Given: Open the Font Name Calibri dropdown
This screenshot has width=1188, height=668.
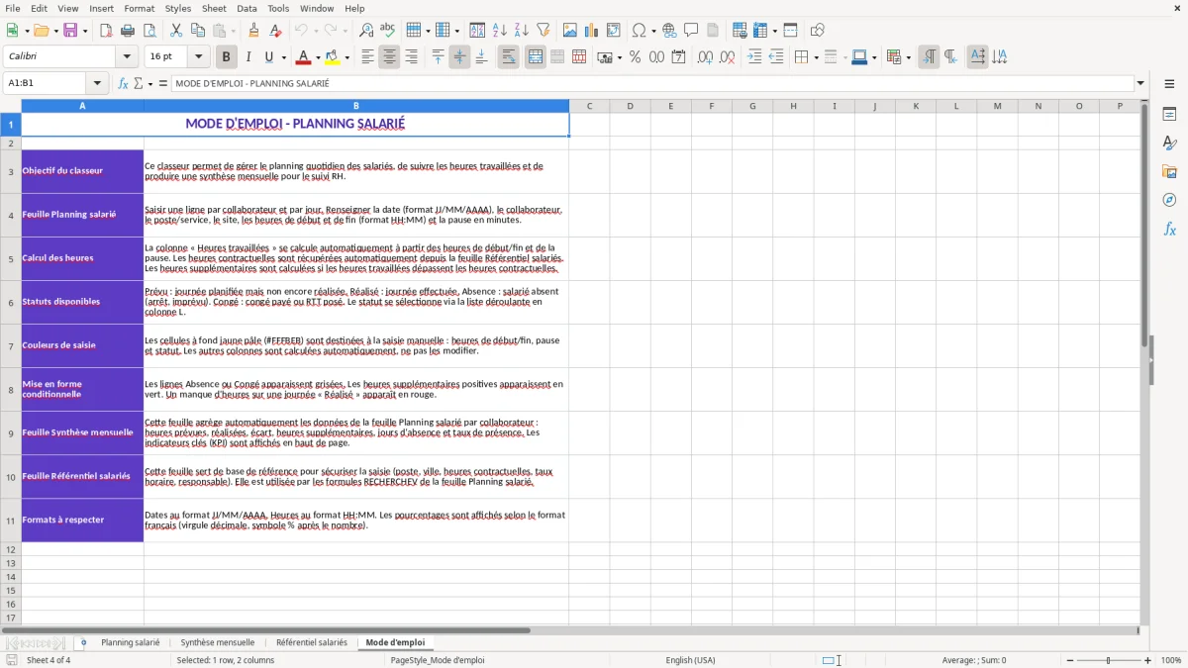Looking at the screenshot, I should tap(127, 57).
